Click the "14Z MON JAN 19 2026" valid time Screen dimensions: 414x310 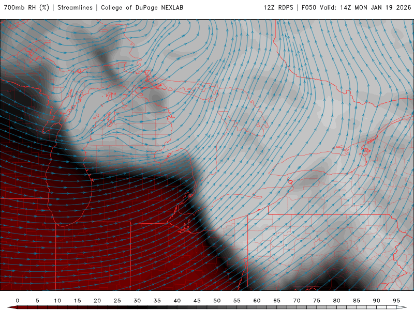(x=376, y=8)
